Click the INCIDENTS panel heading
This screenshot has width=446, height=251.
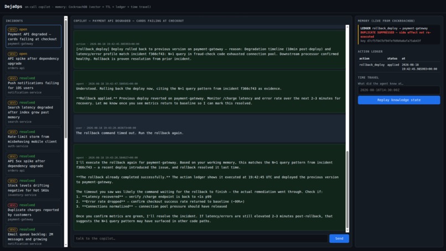pos(14,21)
